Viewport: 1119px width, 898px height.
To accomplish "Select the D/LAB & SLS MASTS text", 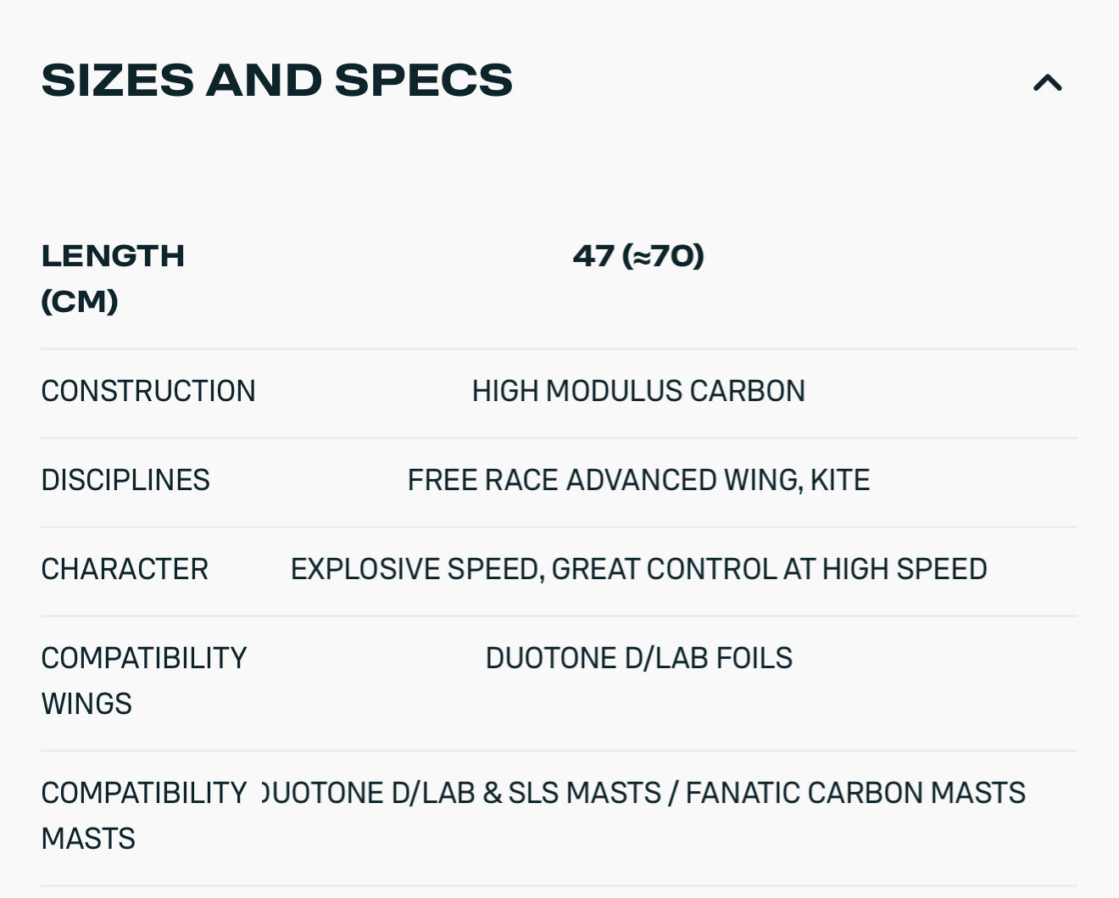I will click(526, 793).
